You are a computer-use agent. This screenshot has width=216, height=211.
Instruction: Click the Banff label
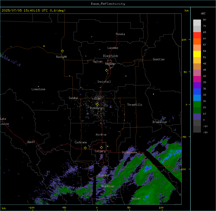(31, 142)
